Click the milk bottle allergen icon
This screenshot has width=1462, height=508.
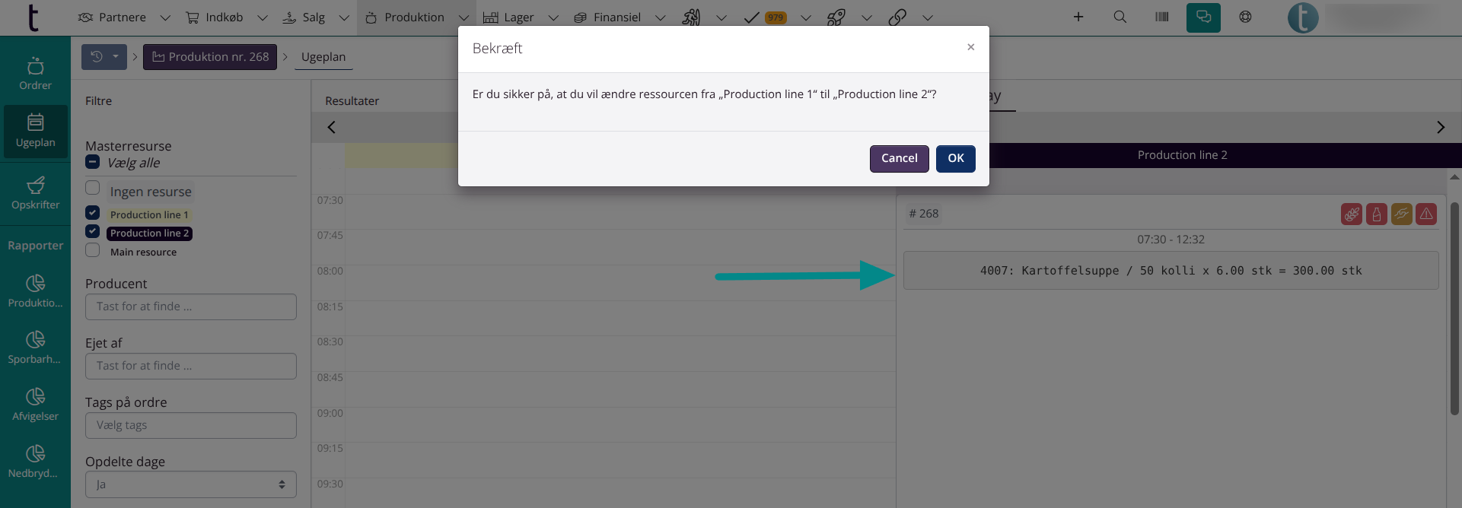pos(1376,214)
